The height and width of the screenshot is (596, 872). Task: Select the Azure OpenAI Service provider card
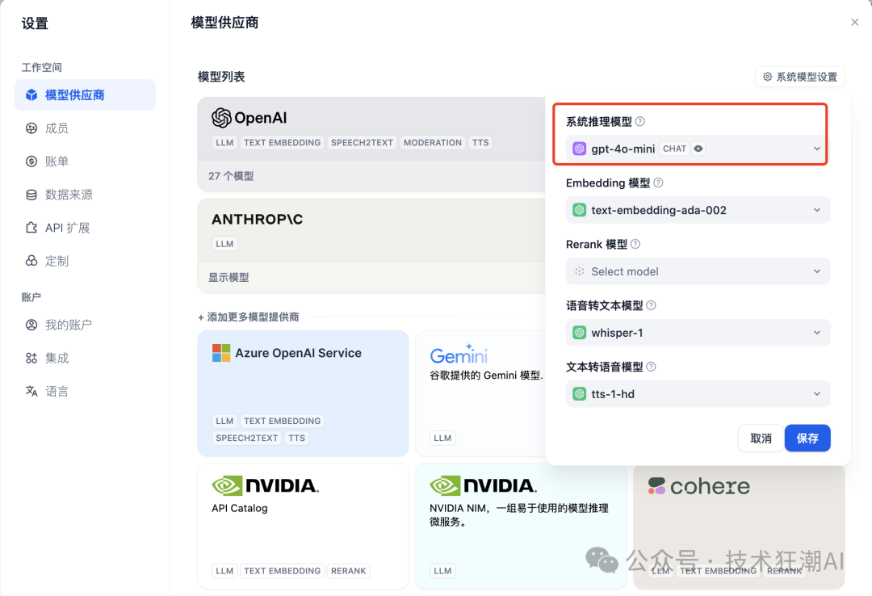[x=303, y=392]
